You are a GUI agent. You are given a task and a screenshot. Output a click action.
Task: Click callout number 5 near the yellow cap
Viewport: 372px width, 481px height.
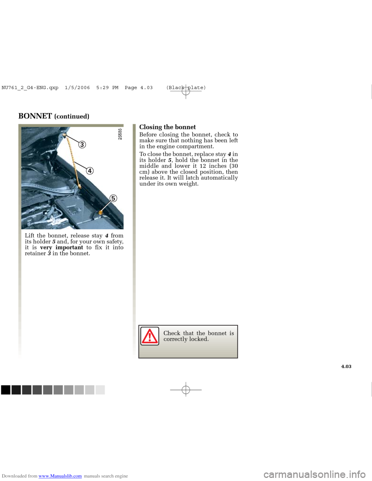113,198
